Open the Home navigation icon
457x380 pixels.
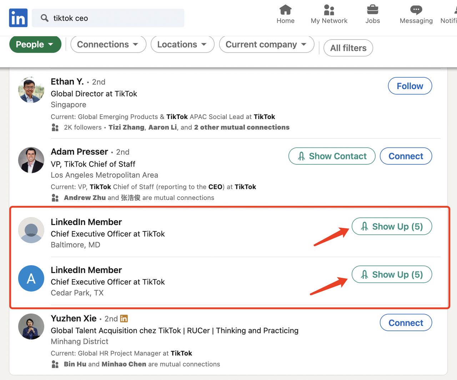pyautogui.click(x=285, y=10)
